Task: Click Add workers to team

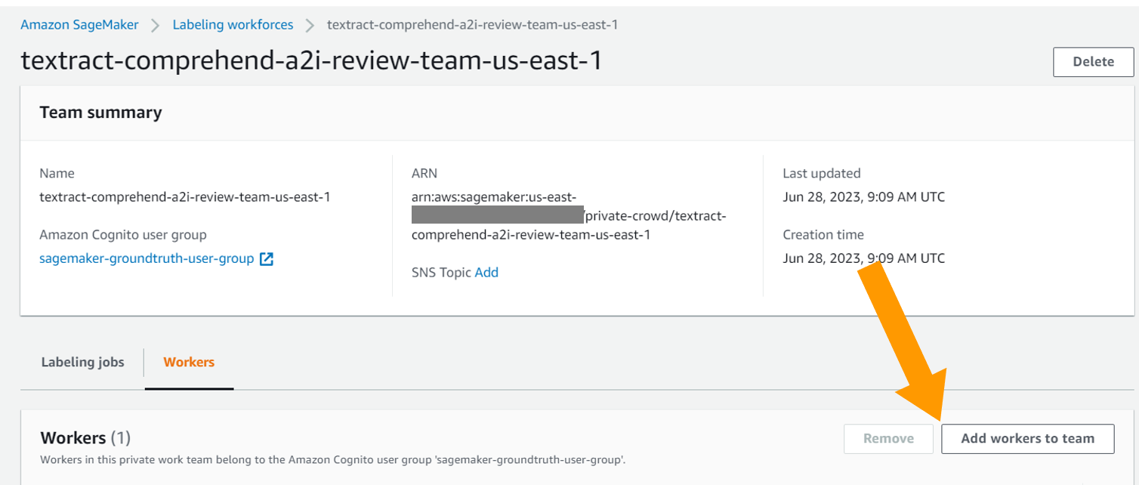Action: tap(1027, 438)
